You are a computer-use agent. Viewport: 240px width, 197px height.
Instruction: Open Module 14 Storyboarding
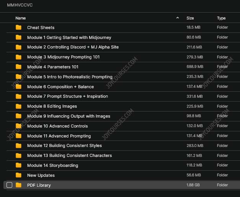click(53, 165)
